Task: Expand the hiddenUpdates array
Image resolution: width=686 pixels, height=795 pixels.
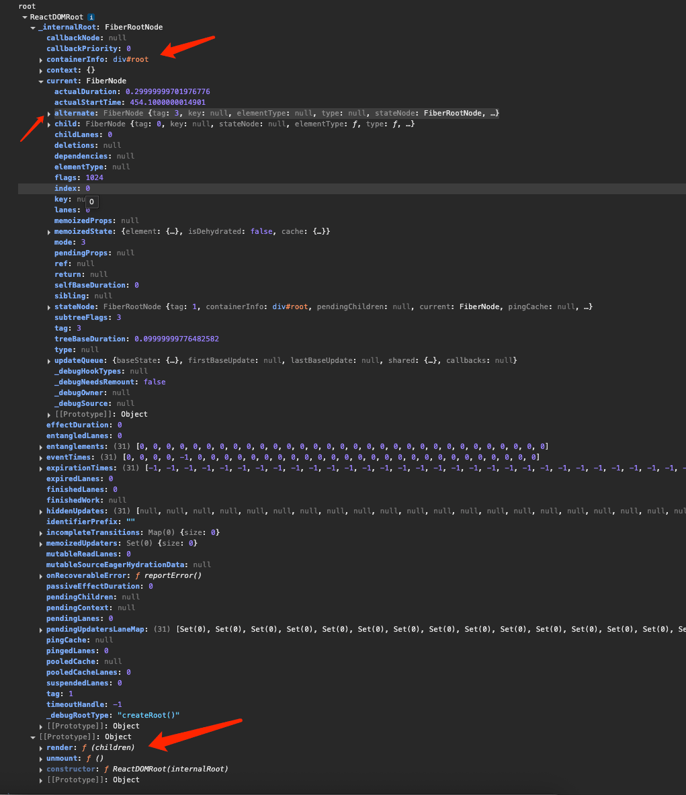Action: tap(41, 511)
